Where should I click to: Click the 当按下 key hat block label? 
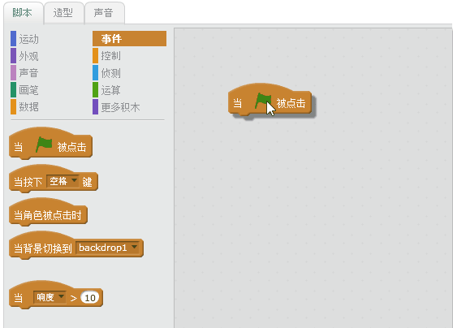click(x=28, y=182)
